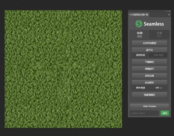Close the Seamless panel

(169, 11)
